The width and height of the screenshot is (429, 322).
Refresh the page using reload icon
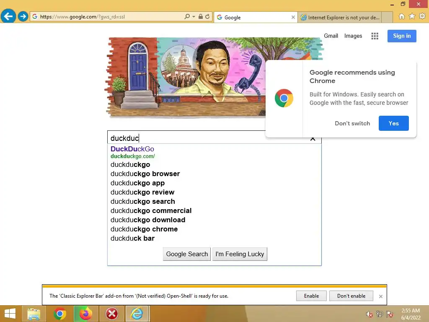(208, 16)
